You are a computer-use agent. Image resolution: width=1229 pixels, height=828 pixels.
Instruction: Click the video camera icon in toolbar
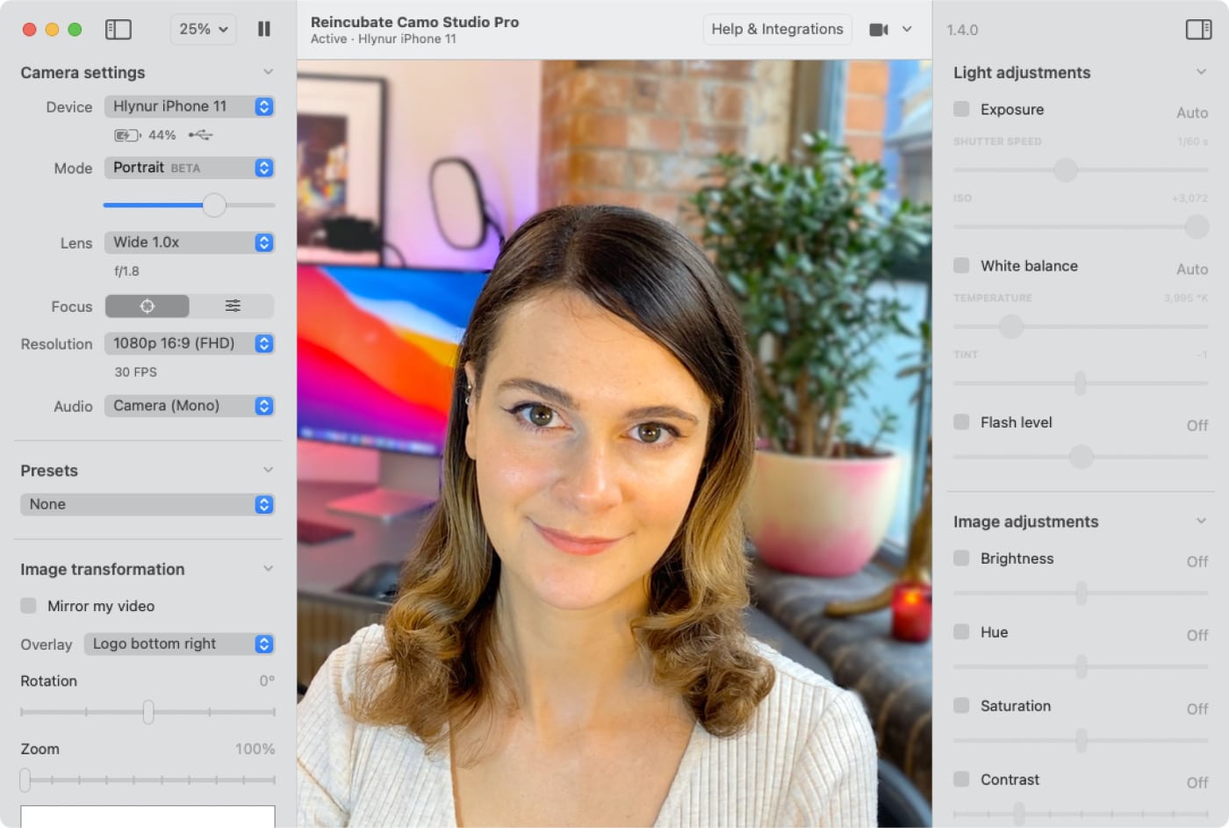(x=878, y=30)
